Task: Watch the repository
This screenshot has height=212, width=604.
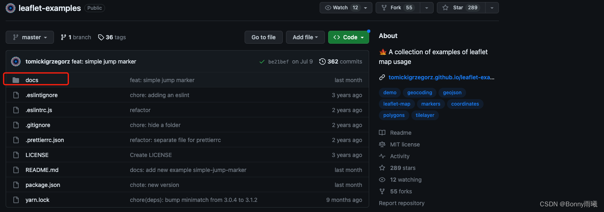Action: click(340, 8)
